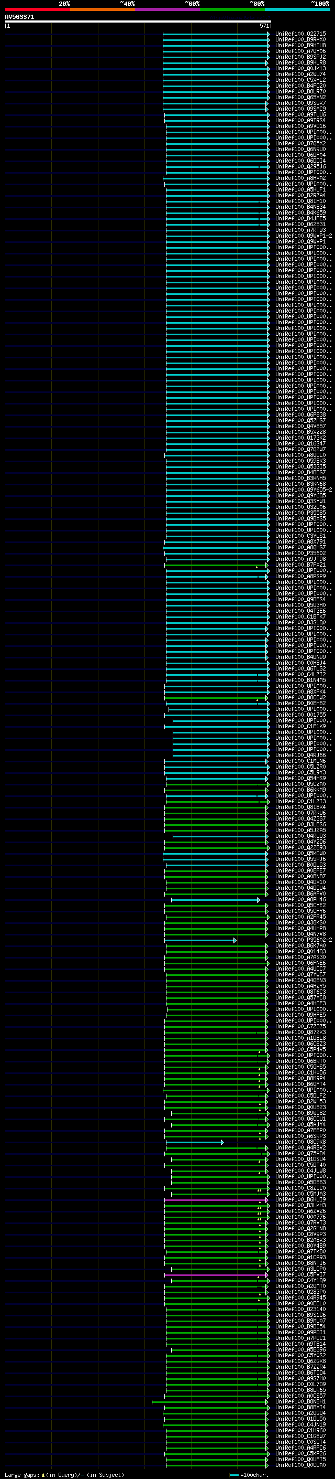Select hit label UniRef100_Q6NRU0
This screenshot has height=1479, width=335.
coord(300,150)
